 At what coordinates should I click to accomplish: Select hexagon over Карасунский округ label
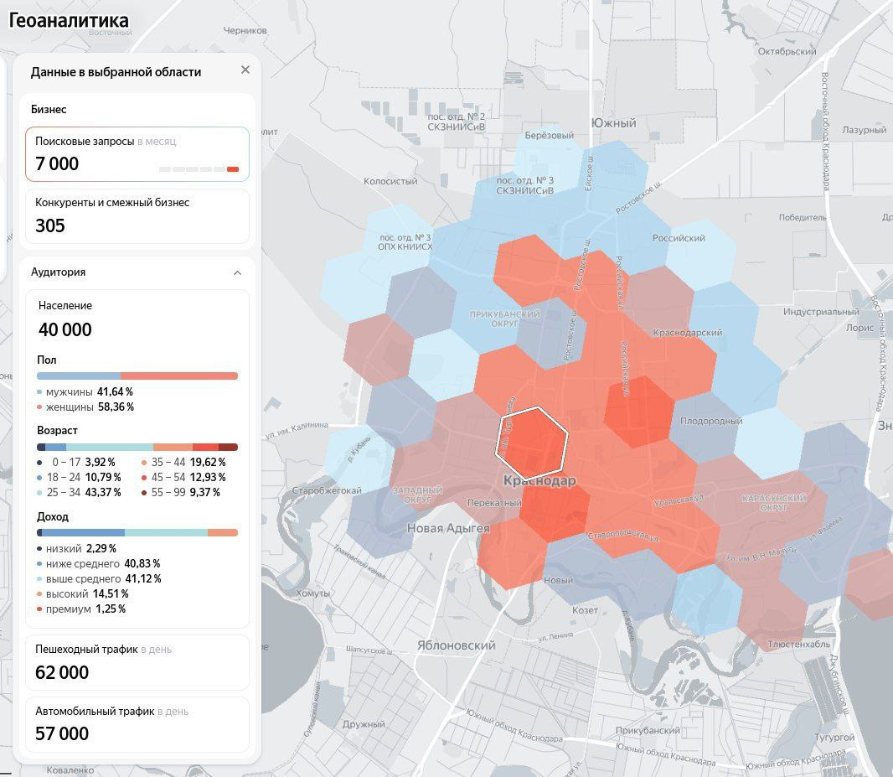point(773,501)
